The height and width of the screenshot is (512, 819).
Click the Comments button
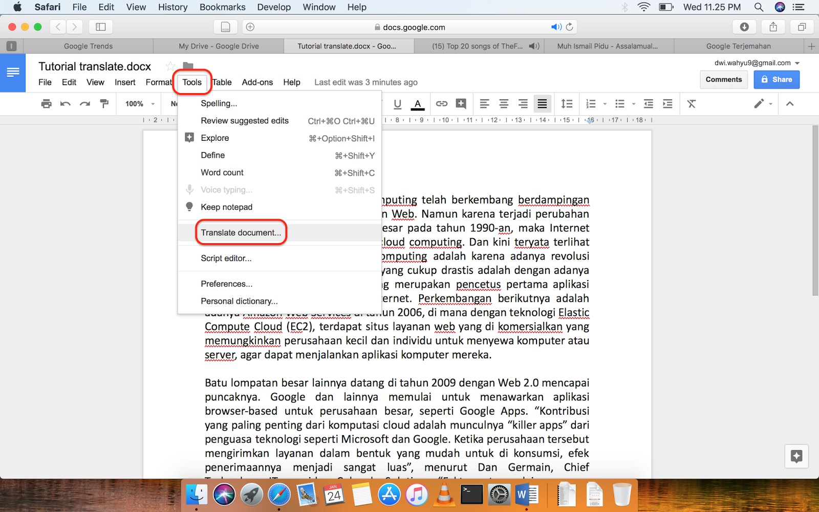click(724, 79)
